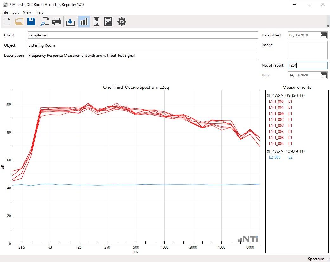Create a new report document

point(7,22)
